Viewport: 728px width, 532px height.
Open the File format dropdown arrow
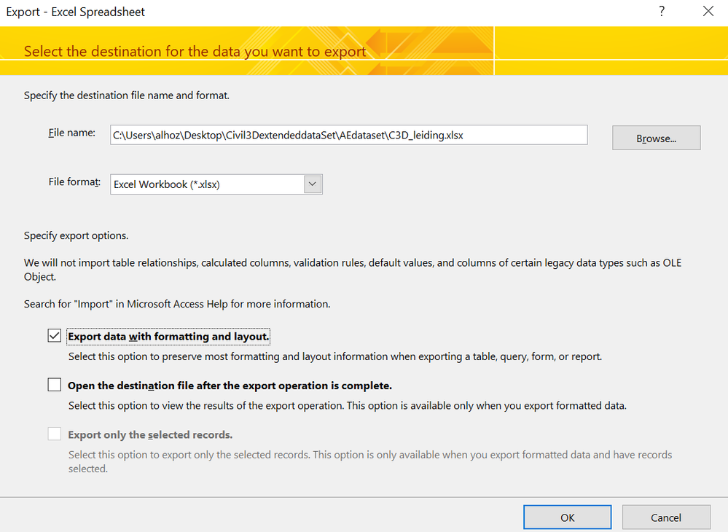(x=313, y=184)
